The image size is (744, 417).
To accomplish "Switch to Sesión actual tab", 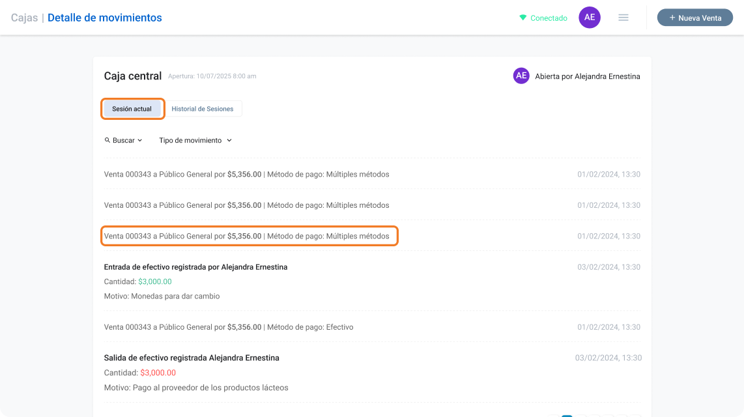I will (132, 109).
